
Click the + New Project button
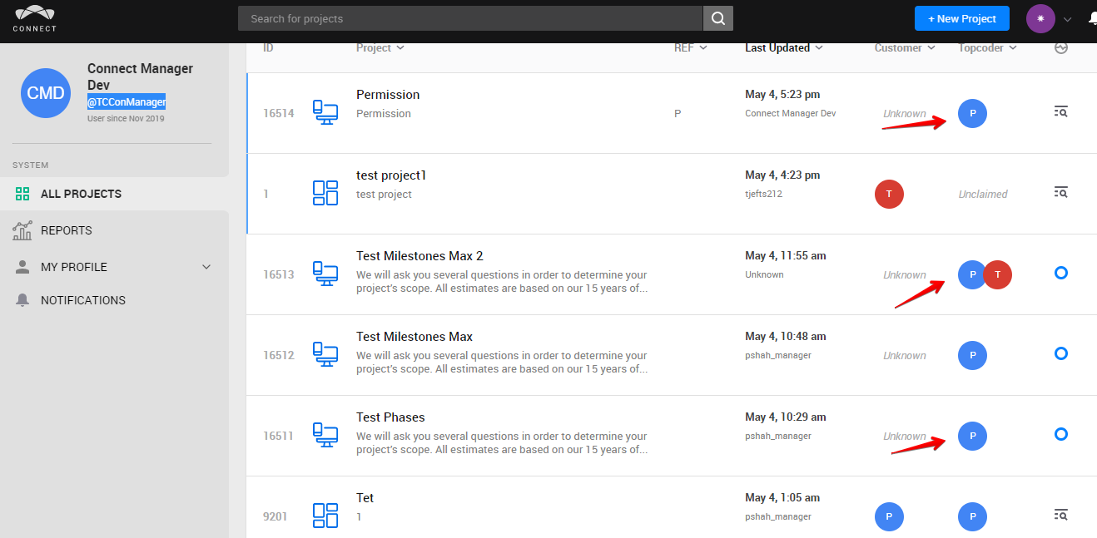(x=962, y=18)
